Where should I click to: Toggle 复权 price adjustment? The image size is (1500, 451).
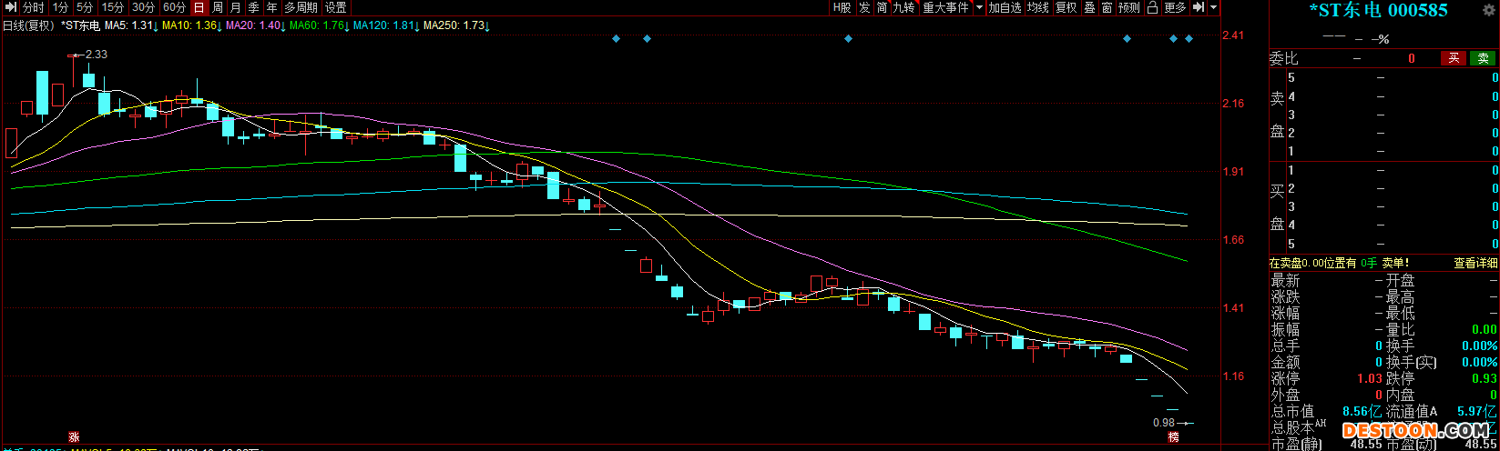click(x=1066, y=7)
